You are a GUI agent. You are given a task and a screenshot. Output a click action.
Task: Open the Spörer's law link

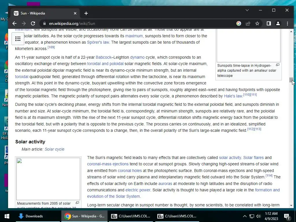[98, 42]
